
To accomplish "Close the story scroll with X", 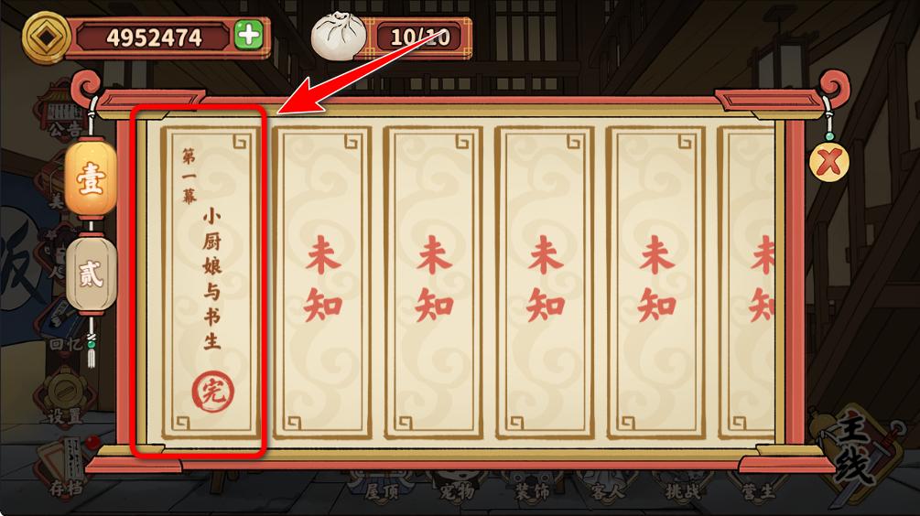I will tap(828, 161).
